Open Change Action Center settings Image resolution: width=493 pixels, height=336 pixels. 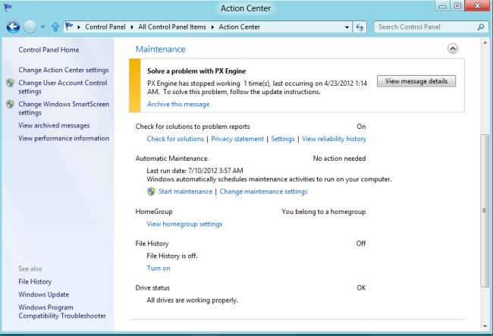coord(64,70)
